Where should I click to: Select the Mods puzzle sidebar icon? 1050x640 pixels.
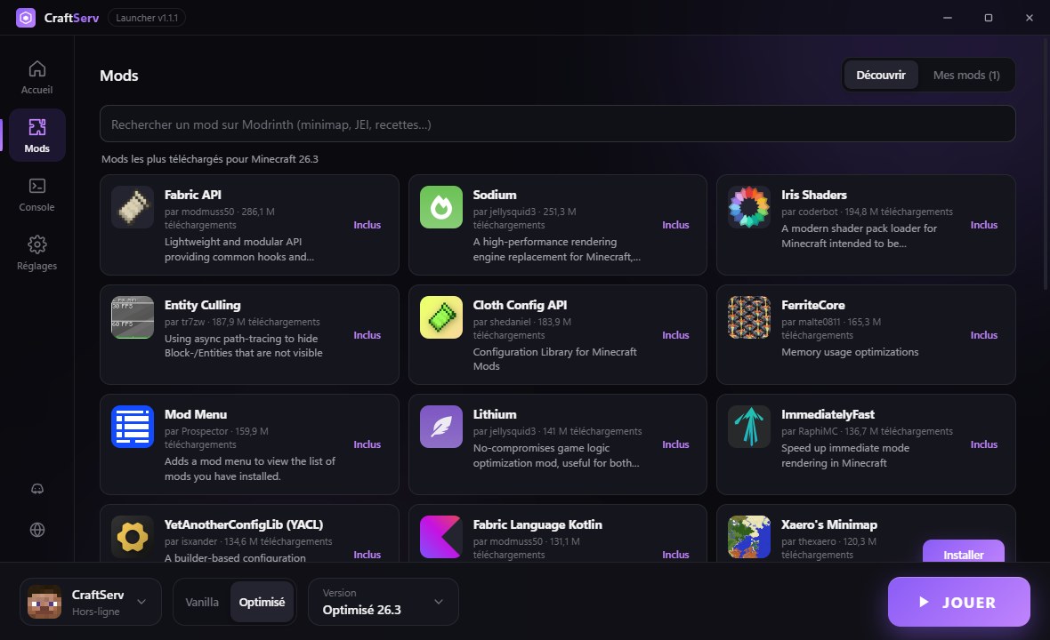(36, 127)
